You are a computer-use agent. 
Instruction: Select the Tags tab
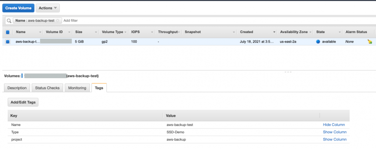point(99,88)
